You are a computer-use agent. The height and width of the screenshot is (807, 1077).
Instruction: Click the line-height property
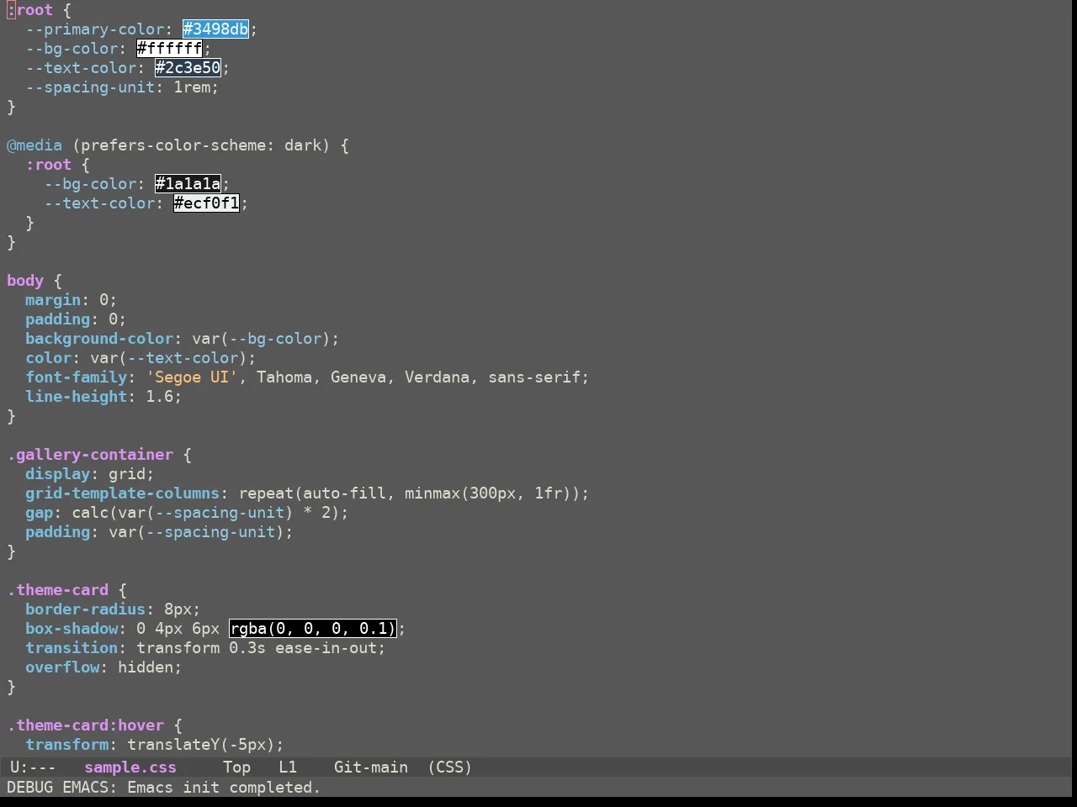click(76, 397)
